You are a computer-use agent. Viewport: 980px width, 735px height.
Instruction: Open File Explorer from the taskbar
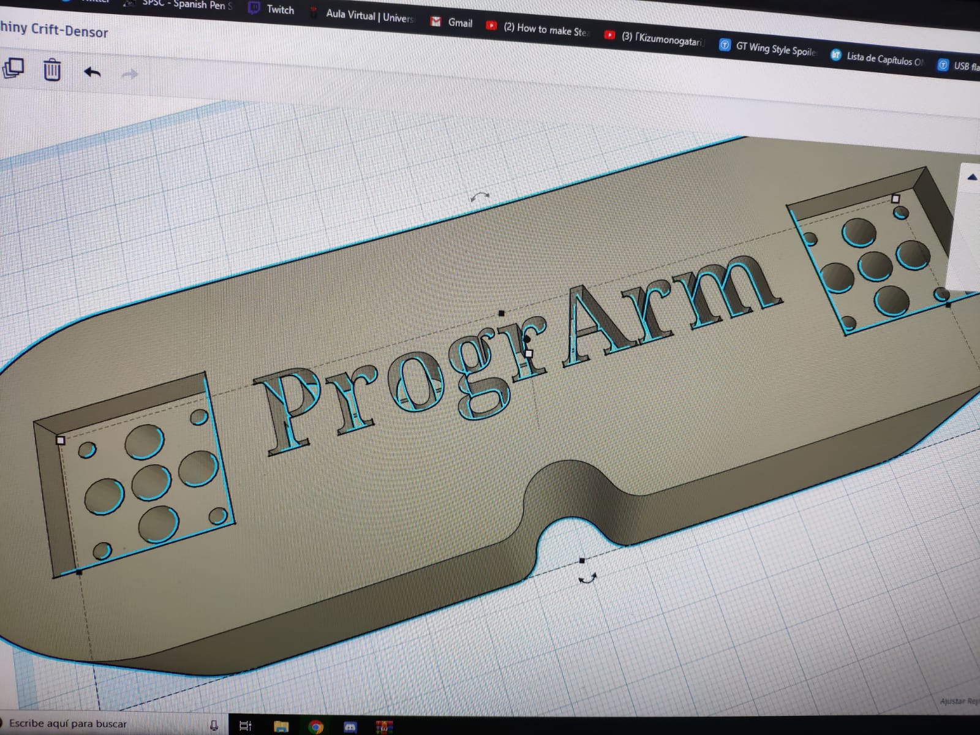[x=281, y=727]
